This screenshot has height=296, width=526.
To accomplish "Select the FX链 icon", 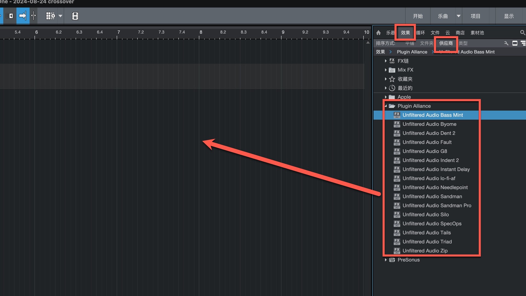I will 392,61.
